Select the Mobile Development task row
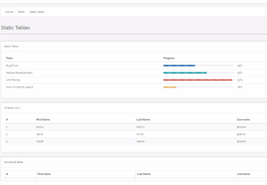Viewport: 267px width, 185px height. 136,73
